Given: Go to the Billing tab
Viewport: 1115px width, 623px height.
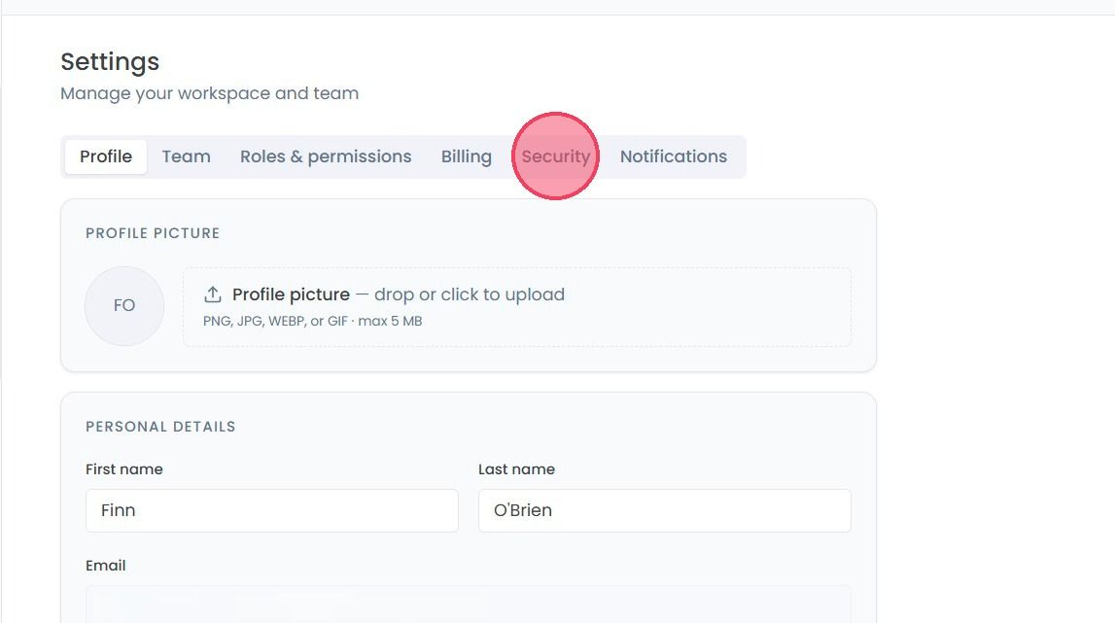Looking at the screenshot, I should pyautogui.click(x=467, y=156).
